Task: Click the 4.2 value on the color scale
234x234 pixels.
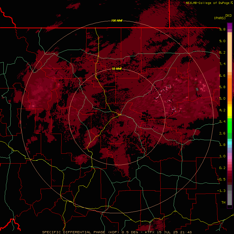Action: tap(222, 110)
